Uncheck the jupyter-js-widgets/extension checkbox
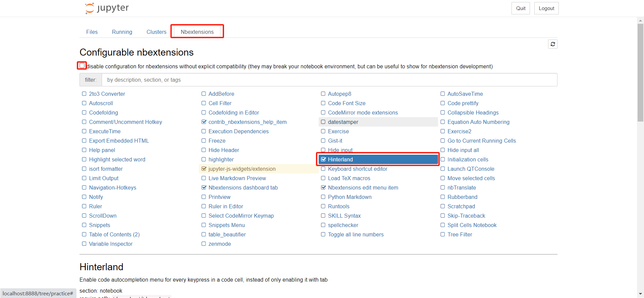This screenshot has width=644, height=298. pyautogui.click(x=204, y=169)
